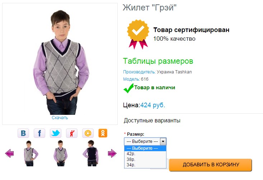Share on Twitter bird icon
263x180 pixels.
(56, 133)
